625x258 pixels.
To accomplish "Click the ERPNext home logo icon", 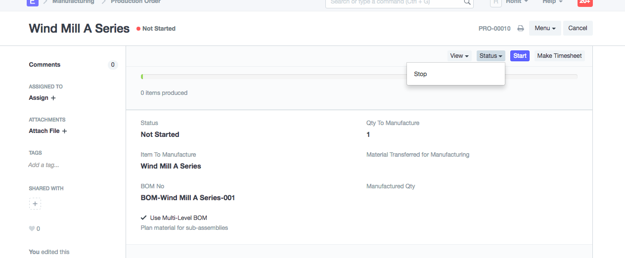I will pyautogui.click(x=33, y=2).
